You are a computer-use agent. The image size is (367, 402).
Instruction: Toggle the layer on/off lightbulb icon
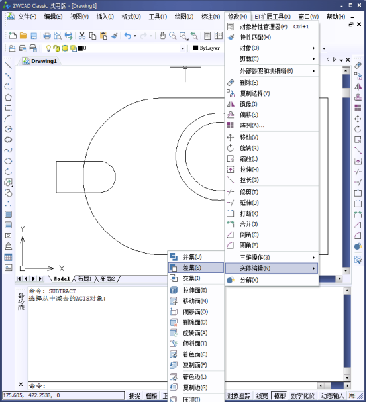[48, 48]
